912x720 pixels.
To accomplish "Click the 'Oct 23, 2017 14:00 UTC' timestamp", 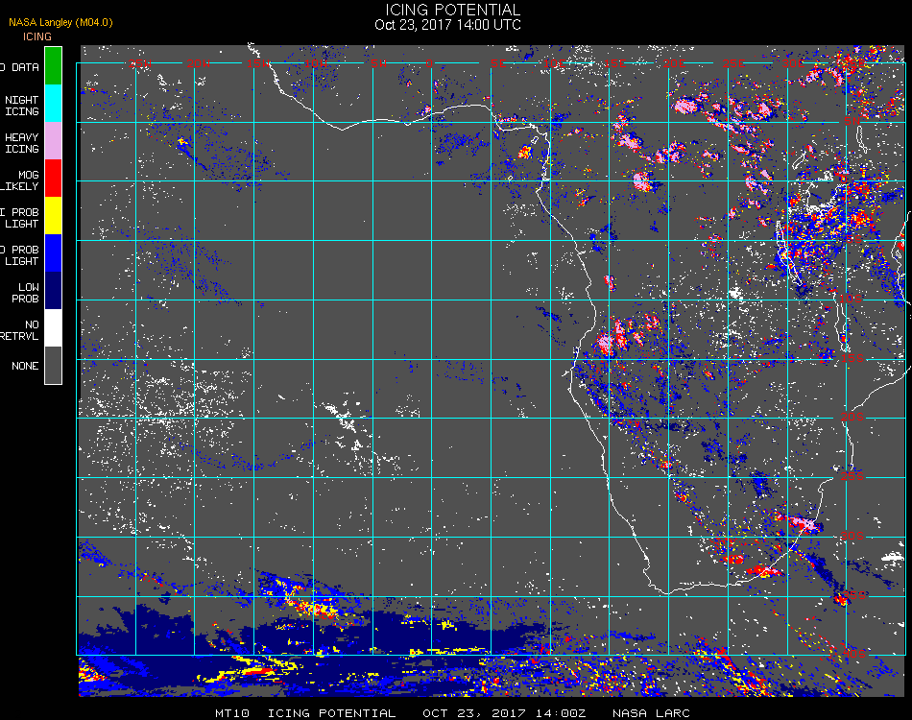I will pos(448,25).
